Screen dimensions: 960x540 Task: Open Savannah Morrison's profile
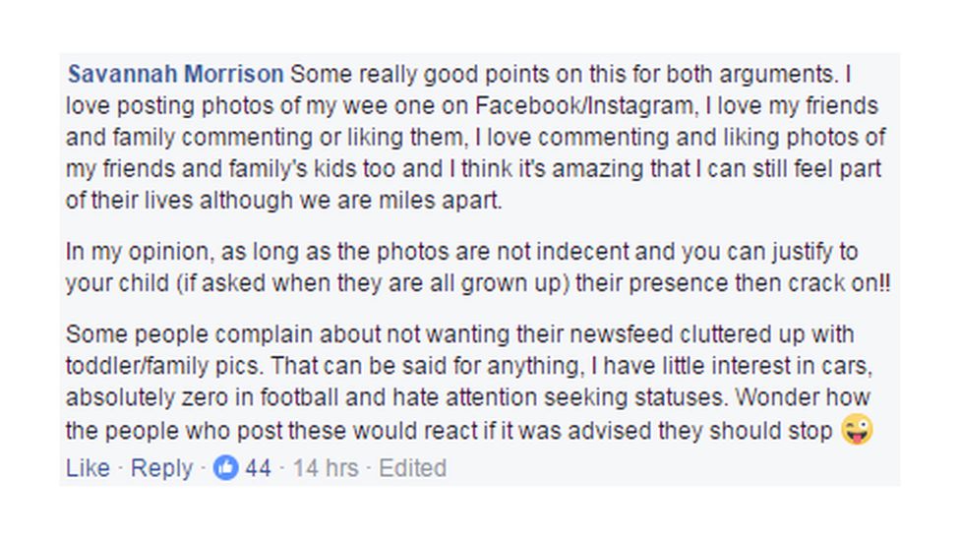pyautogui.click(x=175, y=75)
